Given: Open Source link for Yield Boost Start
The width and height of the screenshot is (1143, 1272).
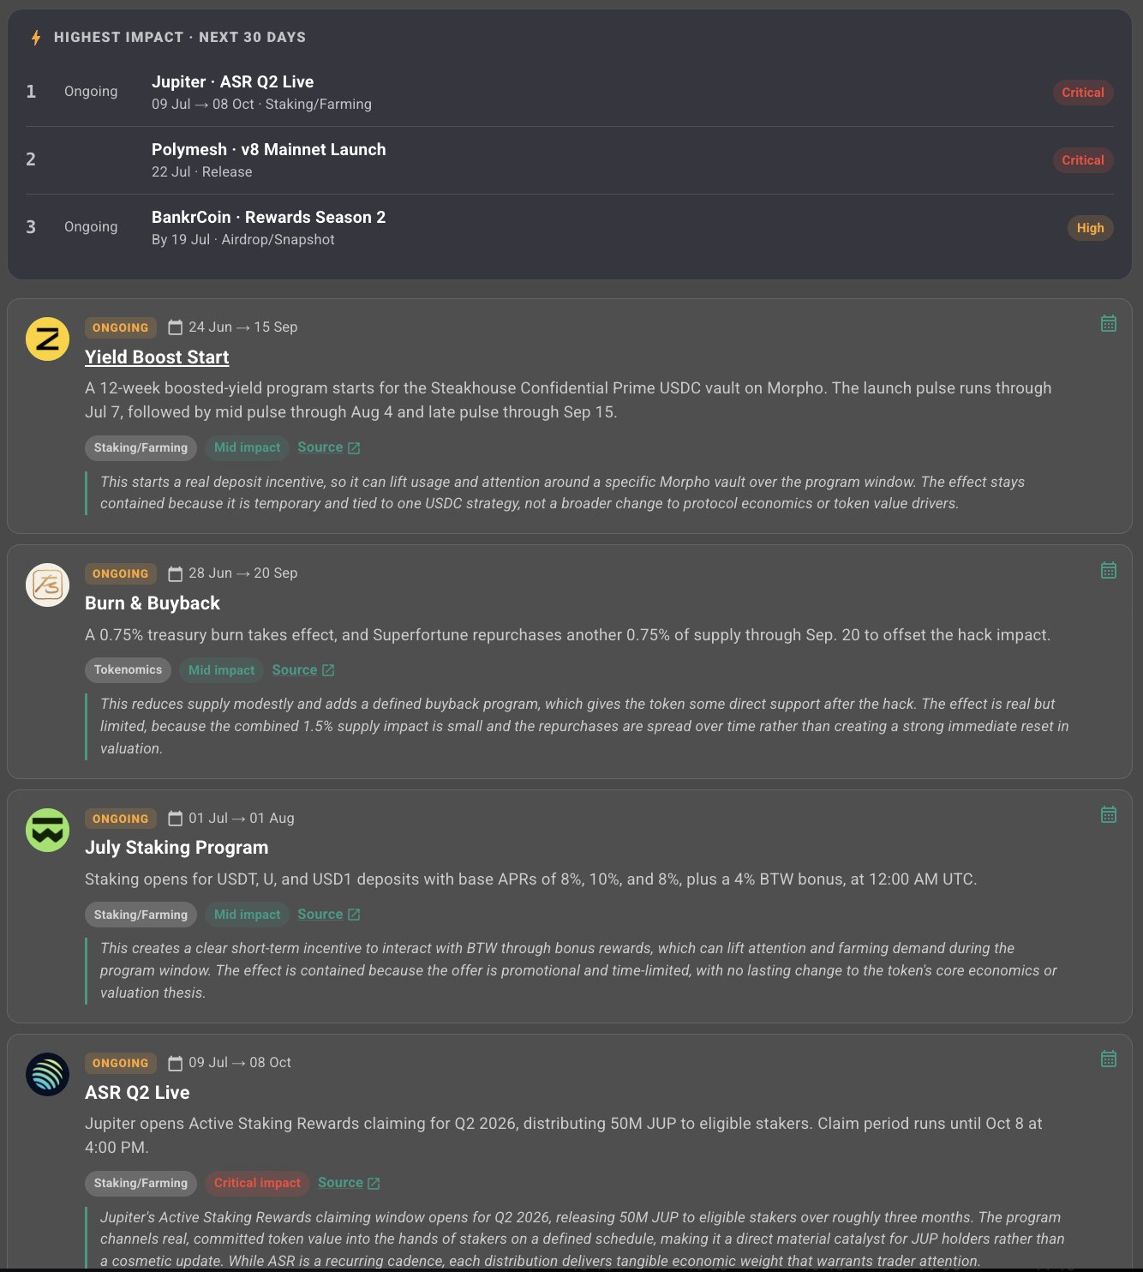Looking at the screenshot, I should [329, 447].
